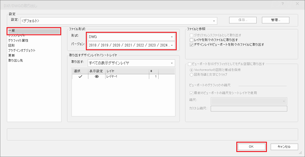Open the 設定 <デフォルト> dropdown
Screen dimensions: 305x157
(118, 21)
